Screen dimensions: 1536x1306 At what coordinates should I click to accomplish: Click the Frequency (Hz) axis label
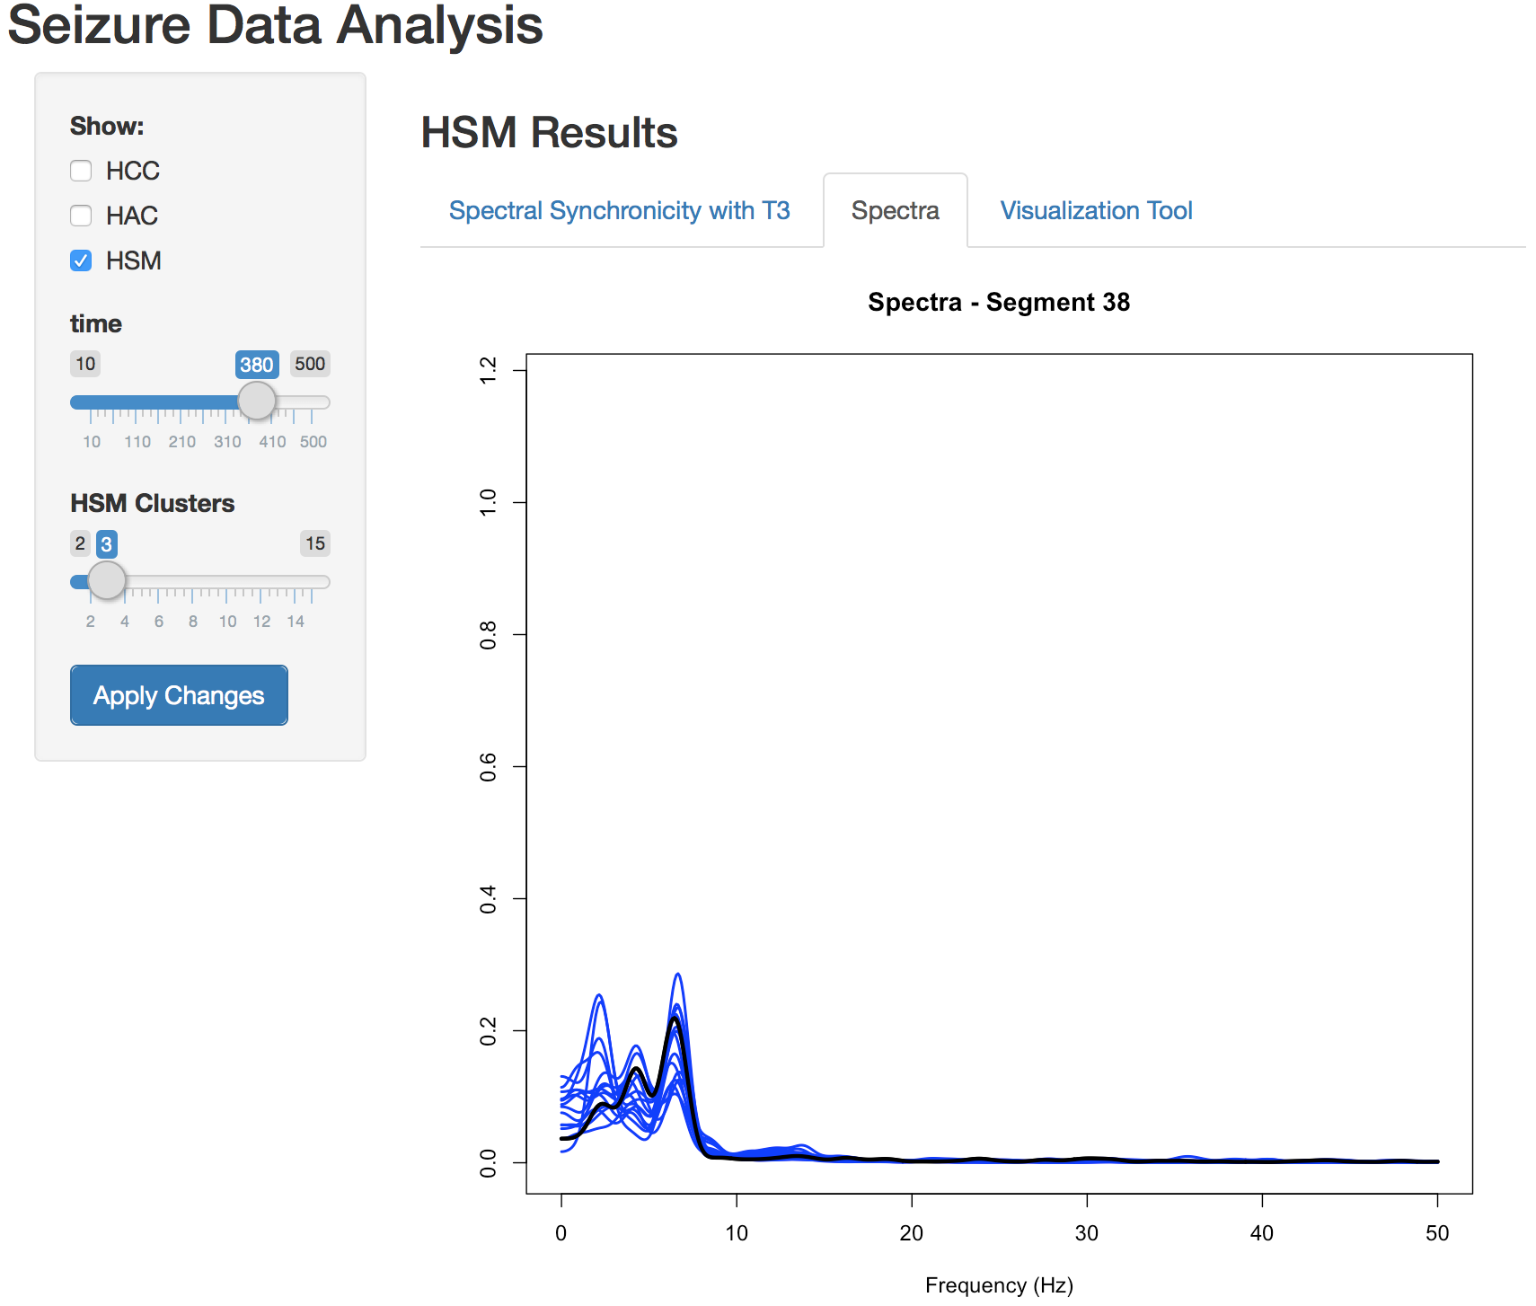click(x=998, y=1285)
